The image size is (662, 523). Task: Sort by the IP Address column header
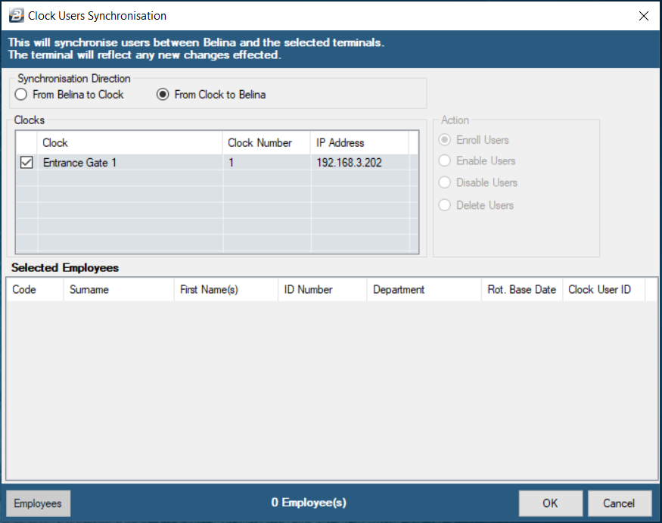click(359, 143)
